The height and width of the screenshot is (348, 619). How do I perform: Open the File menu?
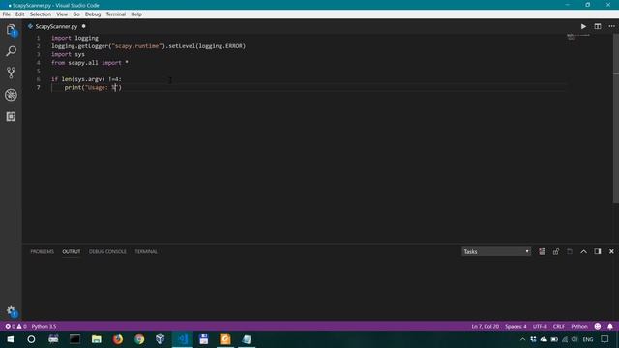click(x=7, y=14)
